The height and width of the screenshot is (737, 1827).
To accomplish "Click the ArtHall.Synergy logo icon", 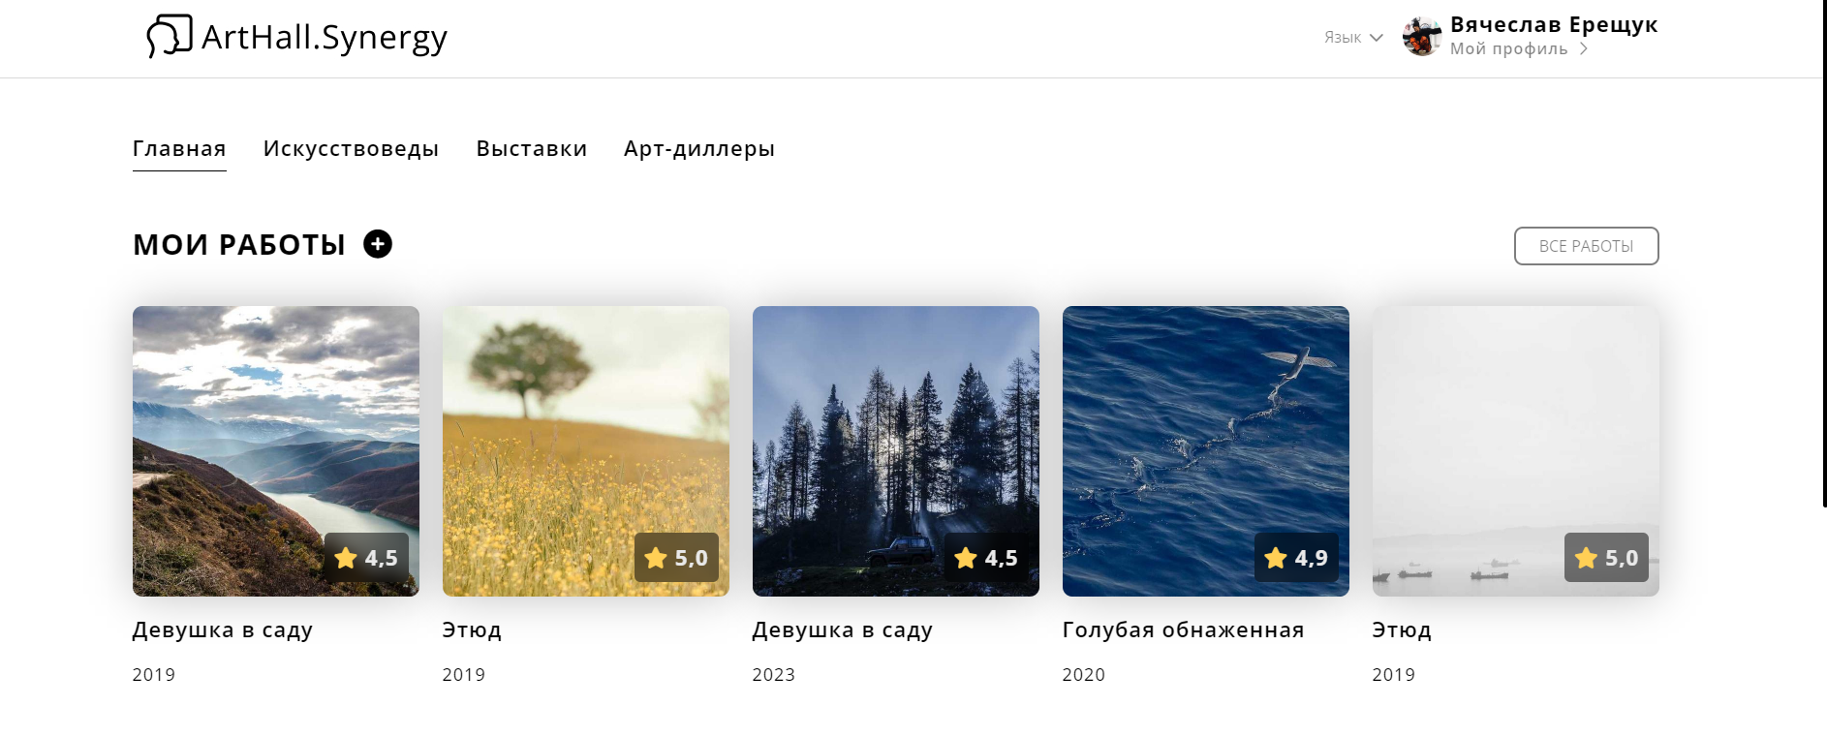I will pyautogui.click(x=170, y=36).
